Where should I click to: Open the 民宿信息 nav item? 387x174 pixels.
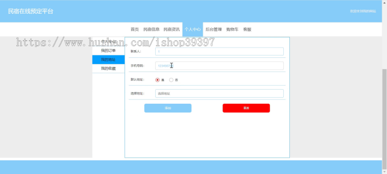click(x=151, y=29)
